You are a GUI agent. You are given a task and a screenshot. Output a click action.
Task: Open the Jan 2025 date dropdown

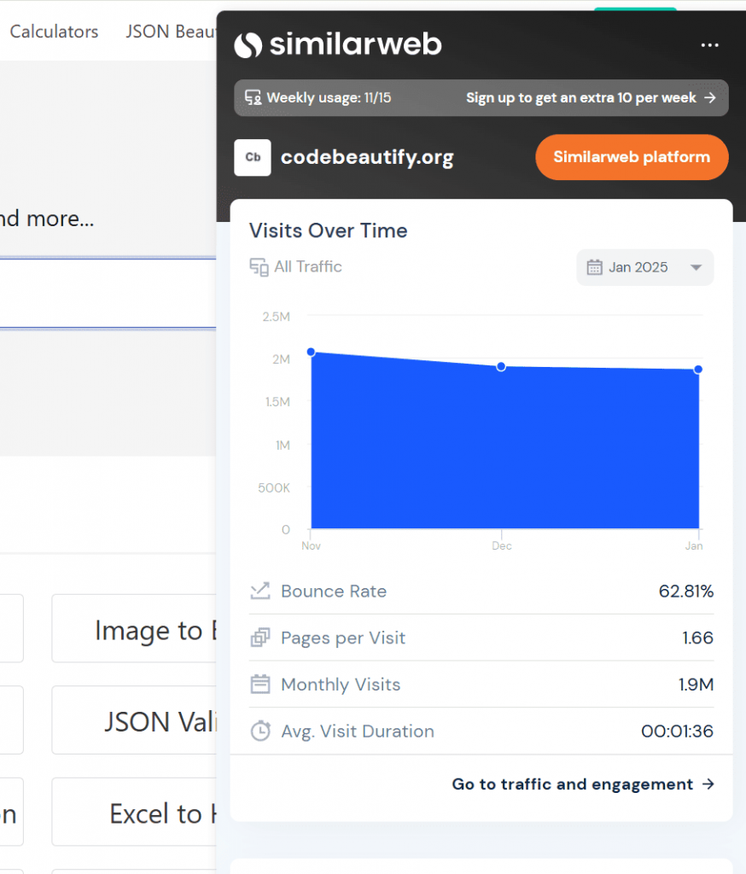(x=645, y=268)
